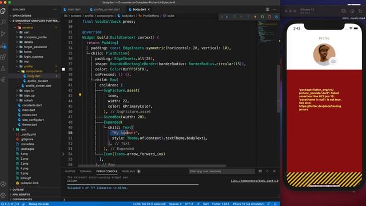Open the Problems panel tab

[x=128, y=172]
